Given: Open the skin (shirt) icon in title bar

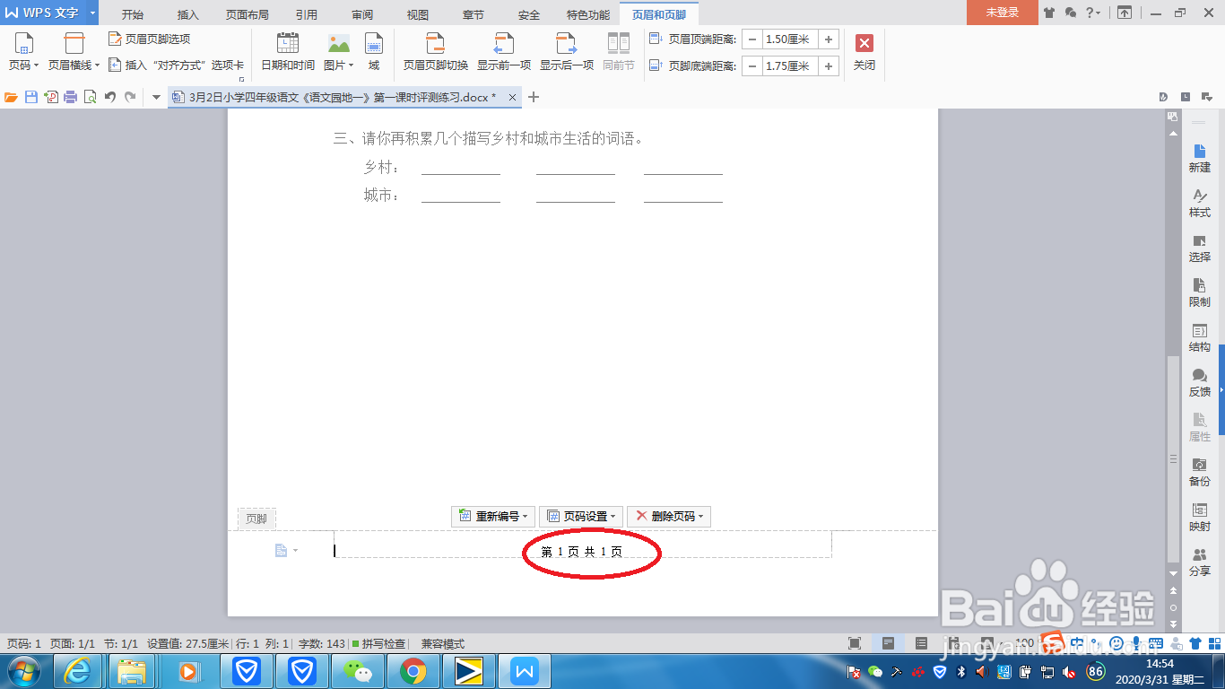Looking at the screenshot, I should pos(1049,13).
